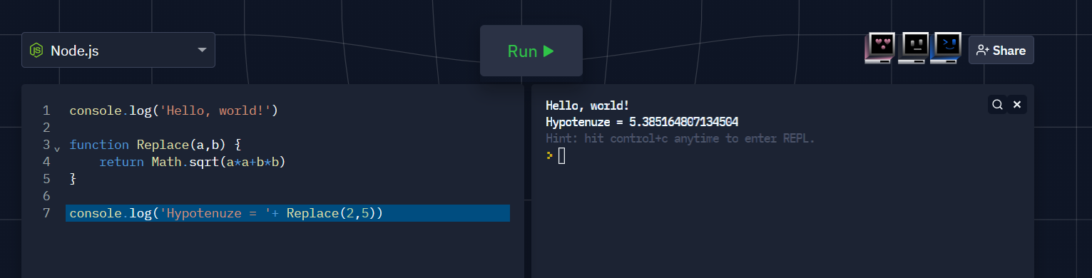Click the console prompt cursor input
This screenshot has width=1092, height=278.
click(x=561, y=155)
